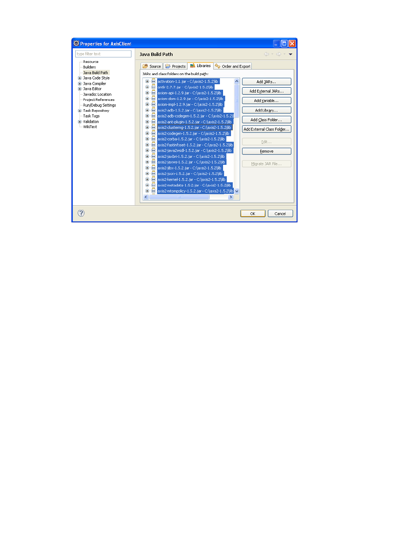Click jar icon beside axis2-json-1.5.2.jar
Screen dimensions: 418x557
(x=153, y=174)
